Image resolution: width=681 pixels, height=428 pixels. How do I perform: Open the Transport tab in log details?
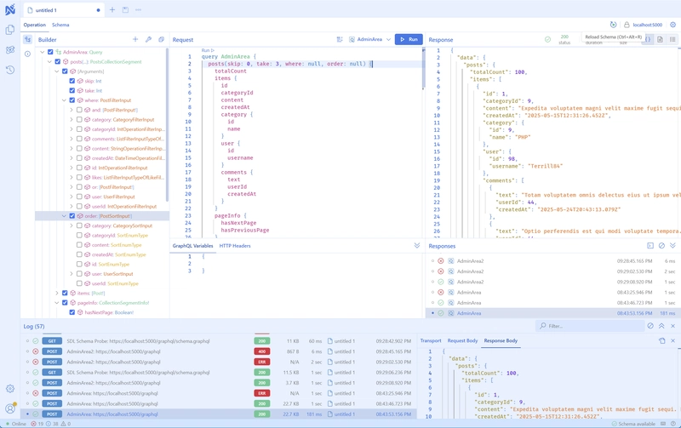point(431,340)
